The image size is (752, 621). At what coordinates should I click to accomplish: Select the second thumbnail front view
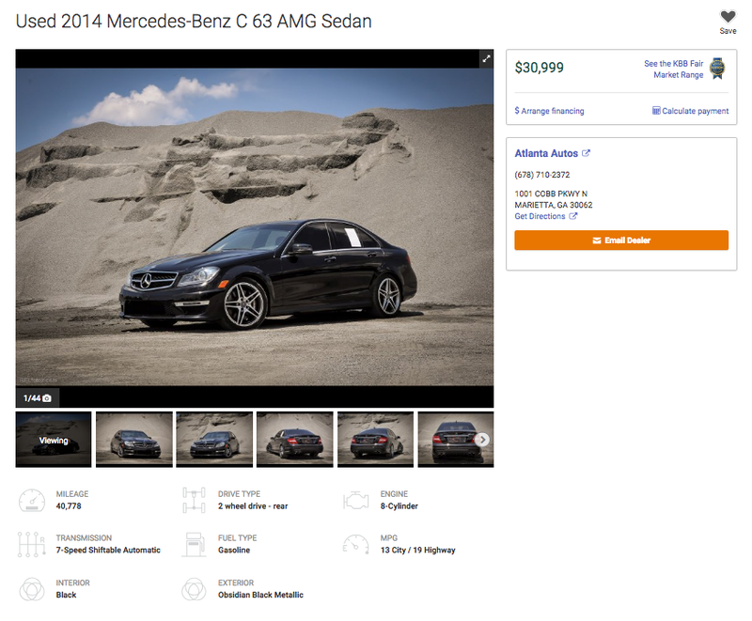[x=134, y=440]
